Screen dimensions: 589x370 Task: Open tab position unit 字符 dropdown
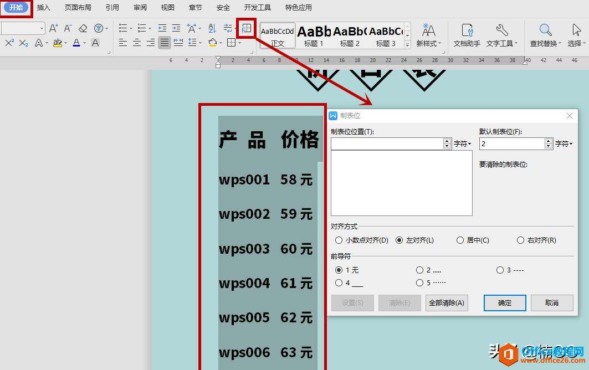463,144
